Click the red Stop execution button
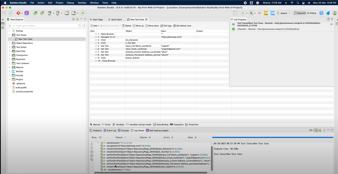Screen dimensions: 338x174 coord(259,13)
